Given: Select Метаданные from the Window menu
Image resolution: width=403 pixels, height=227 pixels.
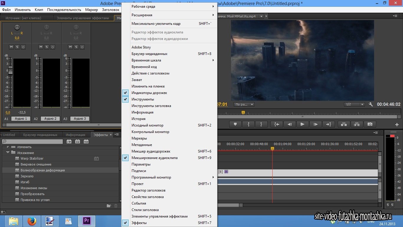Looking at the screenshot, I should 169,145.
